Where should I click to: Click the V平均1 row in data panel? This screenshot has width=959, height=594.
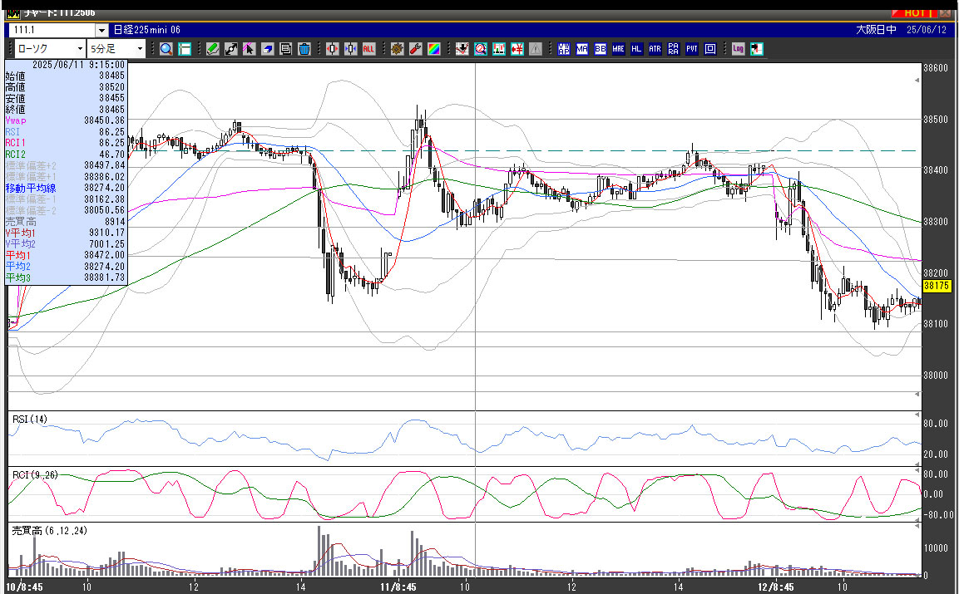[x=65, y=233]
